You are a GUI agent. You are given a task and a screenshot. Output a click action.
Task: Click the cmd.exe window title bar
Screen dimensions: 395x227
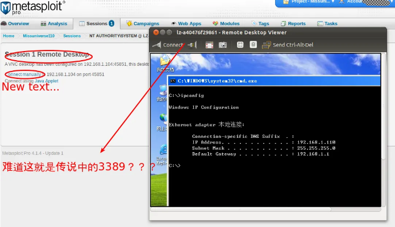pyautogui.click(x=273, y=81)
